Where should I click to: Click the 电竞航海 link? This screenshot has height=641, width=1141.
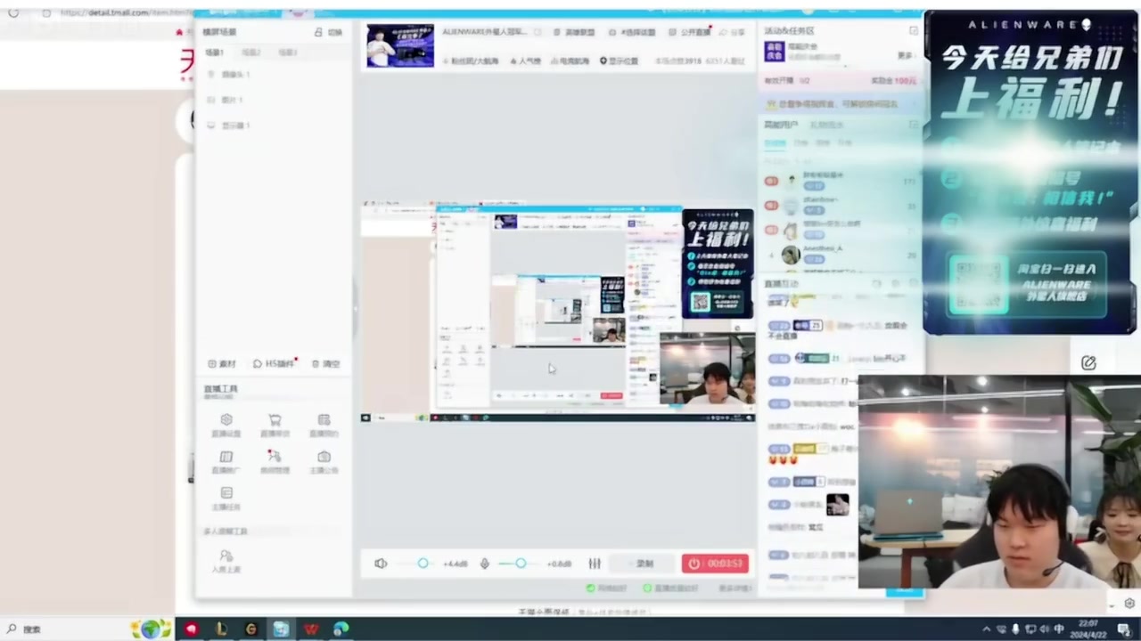point(570,61)
